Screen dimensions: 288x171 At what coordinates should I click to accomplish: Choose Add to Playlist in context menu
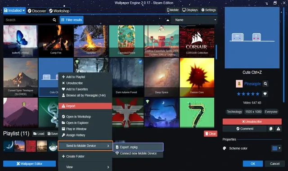pyautogui.click(x=85, y=77)
